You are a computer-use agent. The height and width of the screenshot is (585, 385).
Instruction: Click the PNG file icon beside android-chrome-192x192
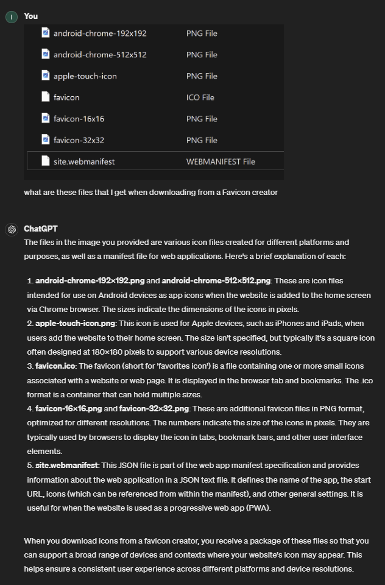point(45,33)
